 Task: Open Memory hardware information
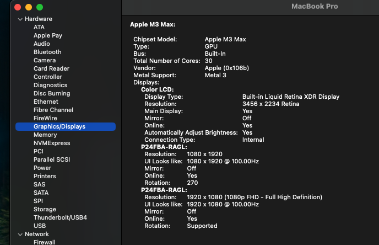[45, 135]
